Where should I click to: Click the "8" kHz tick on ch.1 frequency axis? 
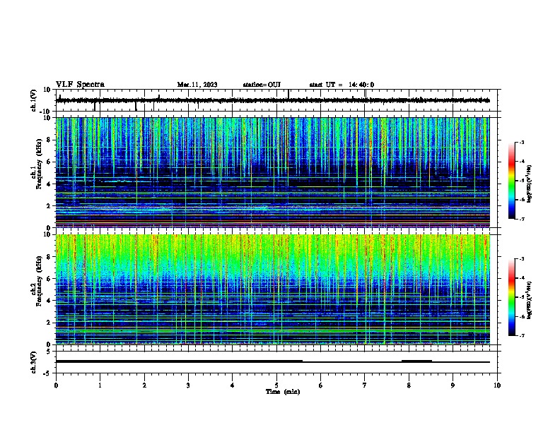click(x=49, y=140)
